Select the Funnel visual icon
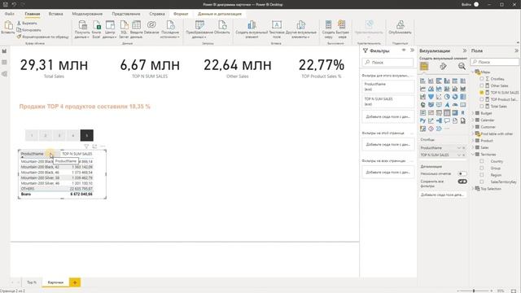This screenshot has height=293, width=521. [x=431, y=97]
